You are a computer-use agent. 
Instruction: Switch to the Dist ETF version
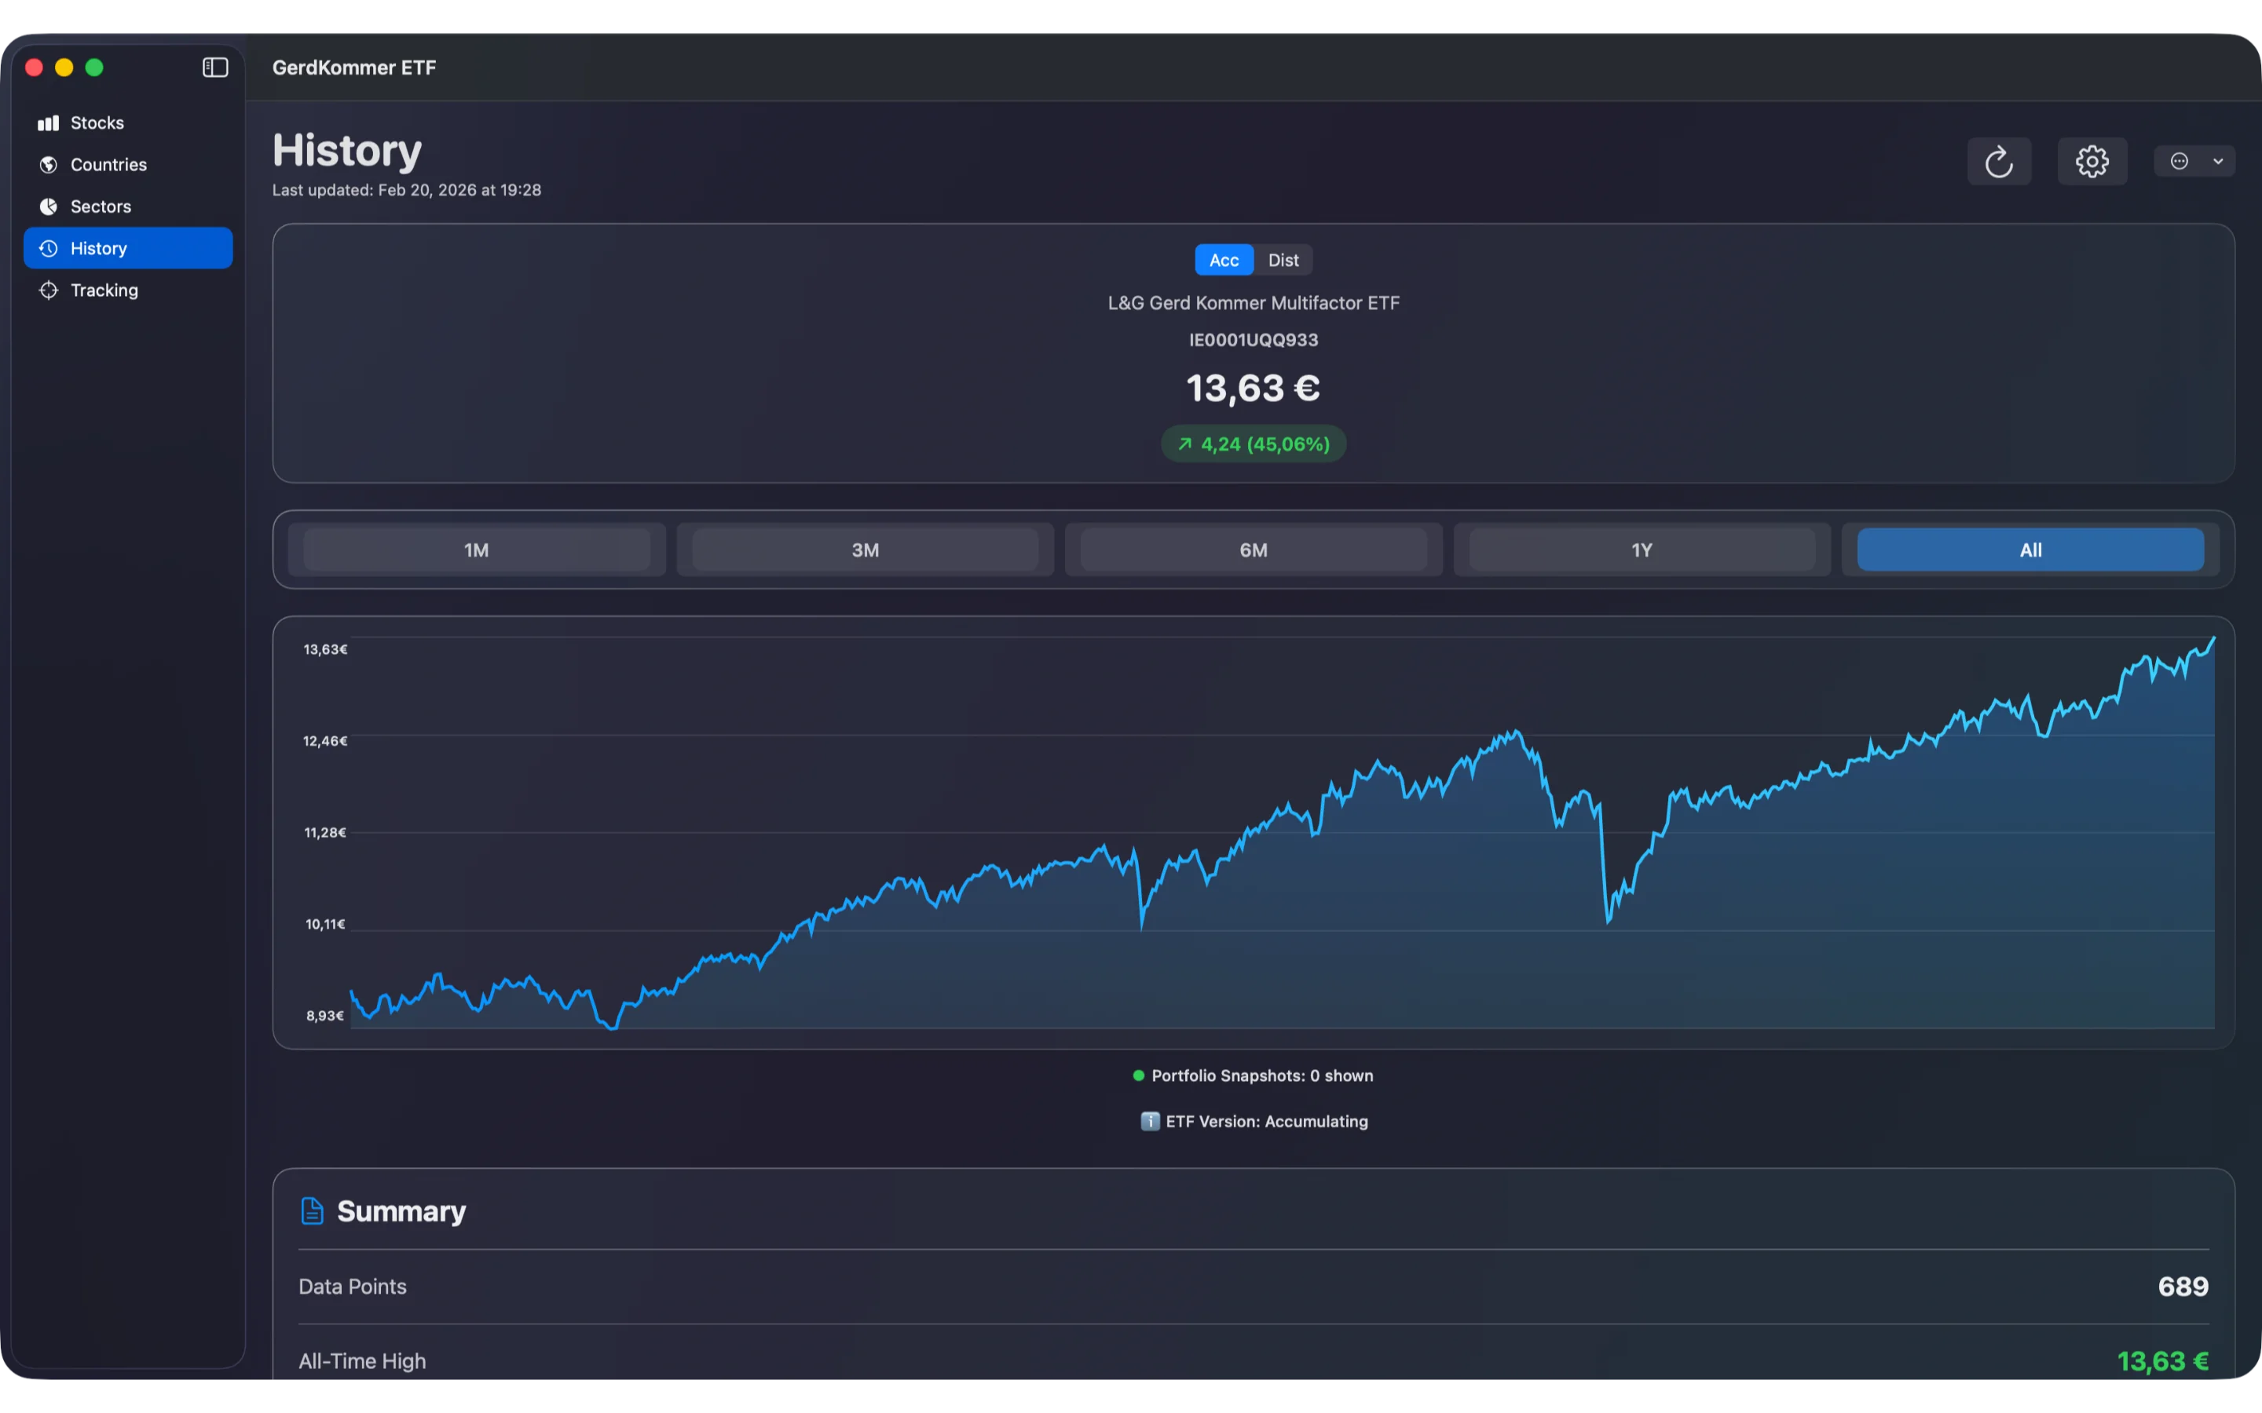click(1283, 259)
